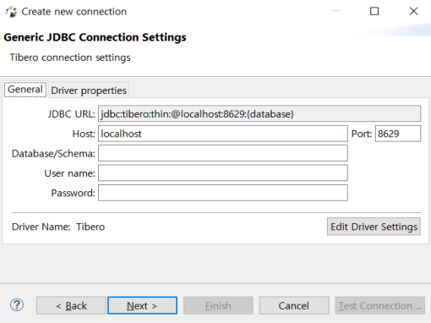Click into the Port field
Viewport: 431px width, 323px height.
398,134
